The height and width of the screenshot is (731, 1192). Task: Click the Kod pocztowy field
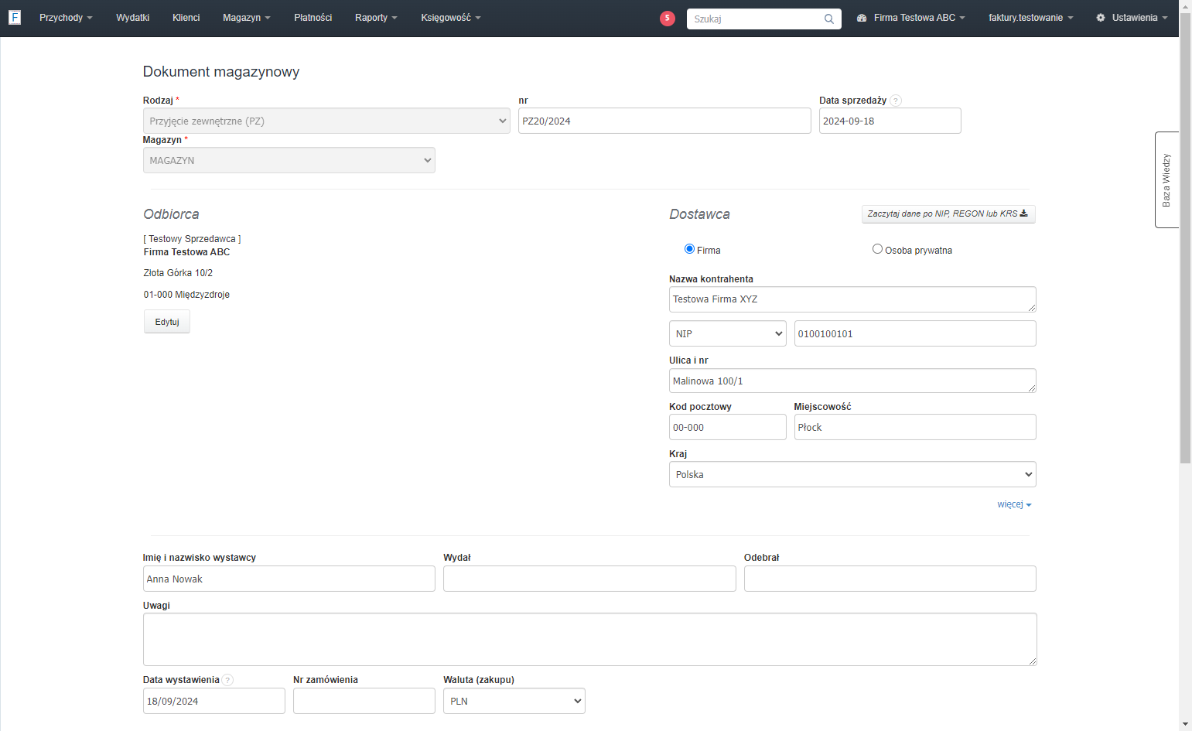(728, 427)
